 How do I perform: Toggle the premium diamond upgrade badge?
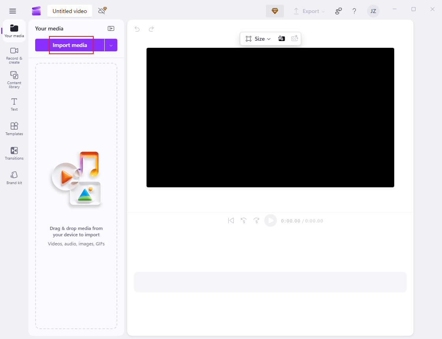pos(275,11)
